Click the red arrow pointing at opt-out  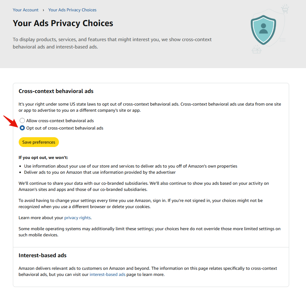pyautogui.click(x=11, y=121)
